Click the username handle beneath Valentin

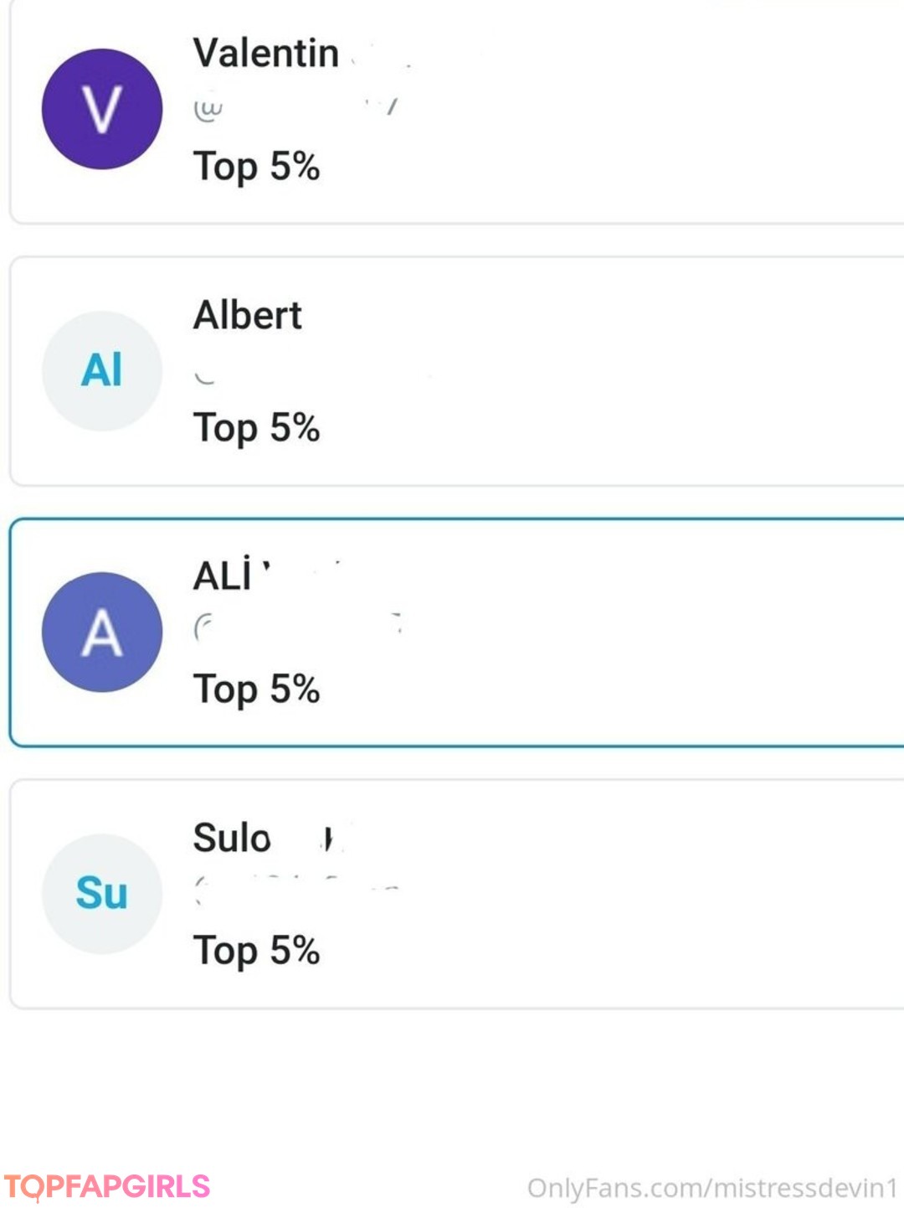(293, 109)
